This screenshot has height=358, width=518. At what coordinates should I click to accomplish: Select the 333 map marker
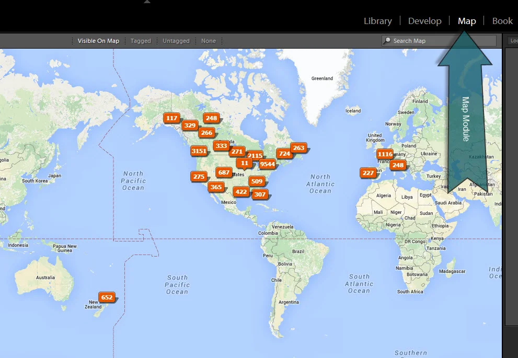(x=221, y=146)
